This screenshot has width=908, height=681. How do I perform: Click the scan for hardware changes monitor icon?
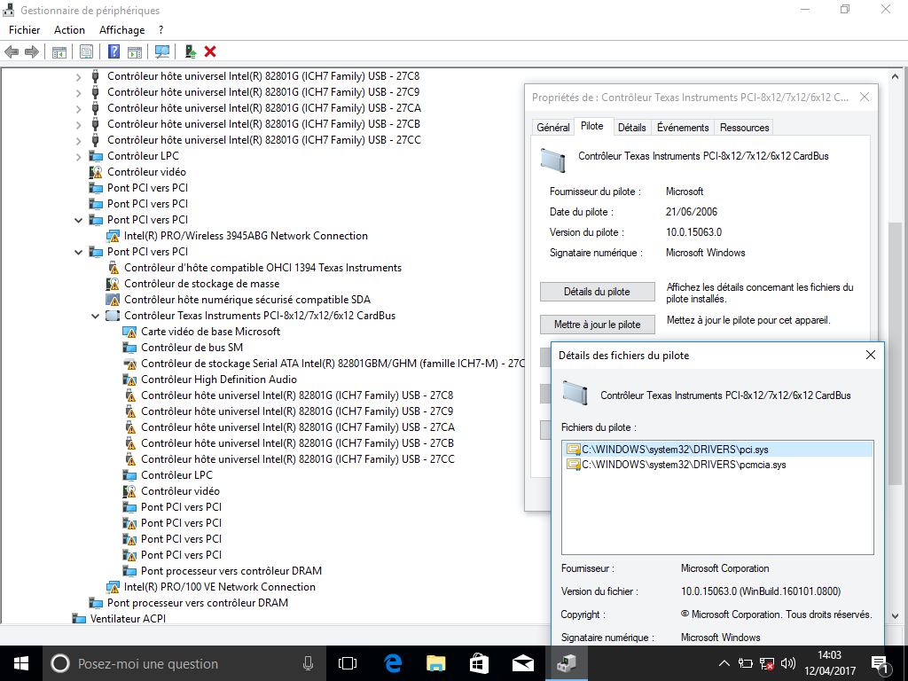(x=162, y=52)
